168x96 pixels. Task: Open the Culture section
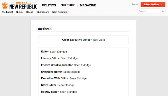pos(68,5)
